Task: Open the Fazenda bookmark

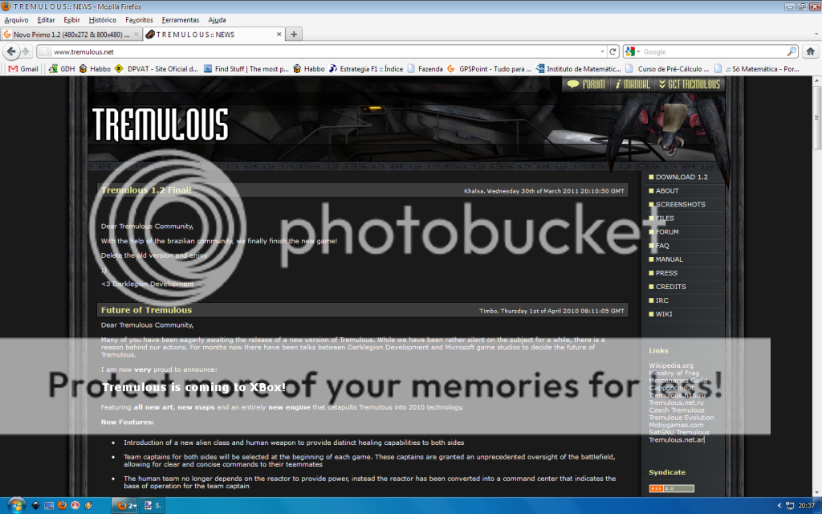Action: click(425, 69)
